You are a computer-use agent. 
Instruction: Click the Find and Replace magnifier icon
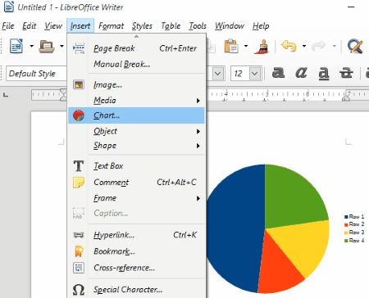click(x=355, y=46)
